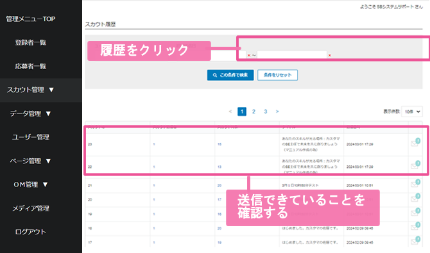This screenshot has width=430, height=253.
Task: Open ユーザー管理 in sidebar
Action: point(31,137)
